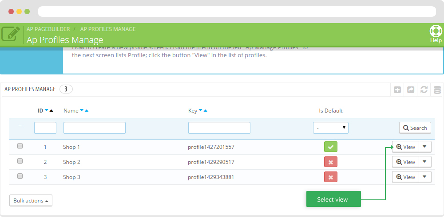The height and width of the screenshot is (218, 444).
Task: Click the AP PROFILES MANAGE breadcrumb
Action: coord(108,29)
